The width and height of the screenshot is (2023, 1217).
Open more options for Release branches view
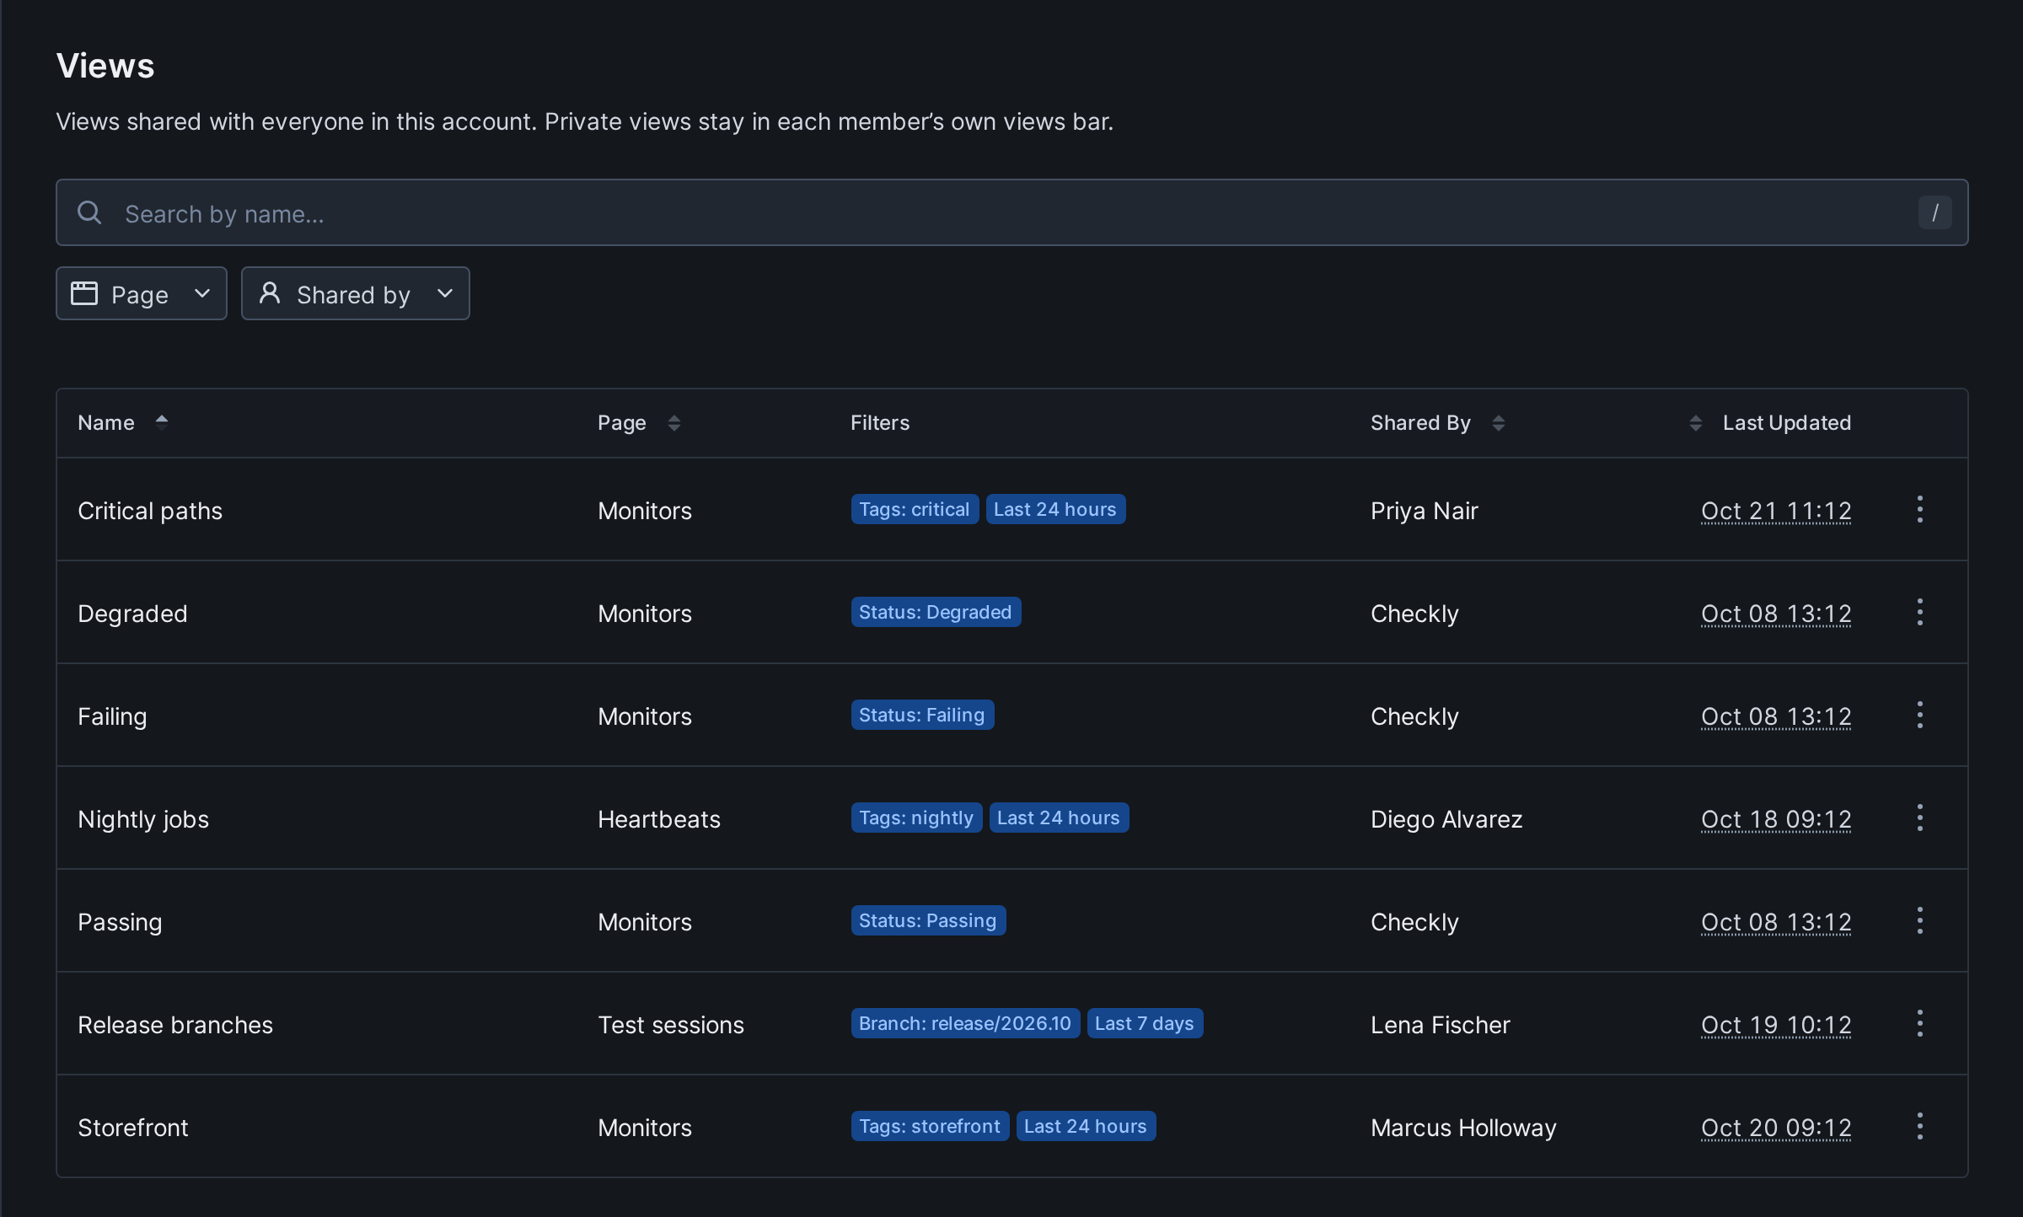coord(1920,1023)
